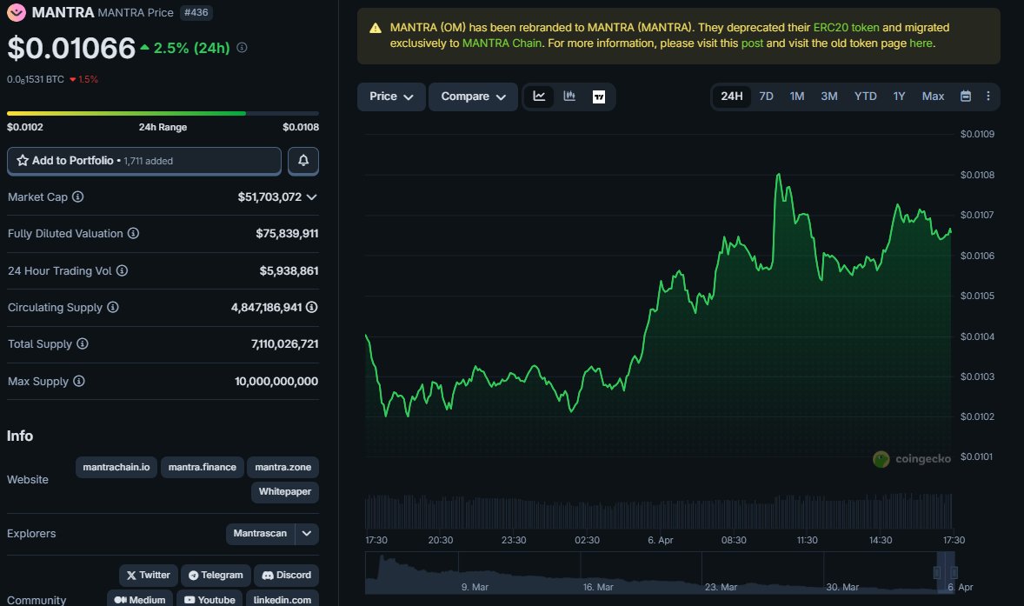Screen dimensions: 1024x606
Task: Click Market Cap info icon
Action: pos(78,197)
